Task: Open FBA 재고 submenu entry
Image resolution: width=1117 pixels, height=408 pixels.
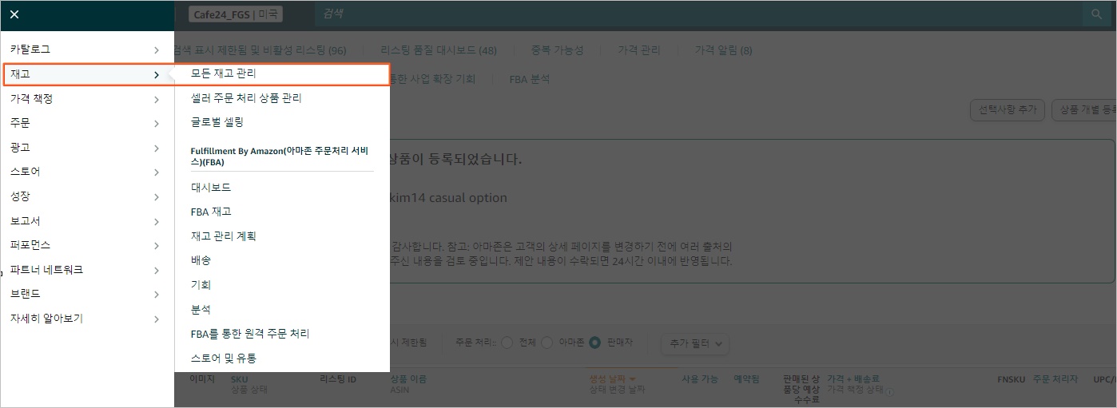Action: point(211,212)
